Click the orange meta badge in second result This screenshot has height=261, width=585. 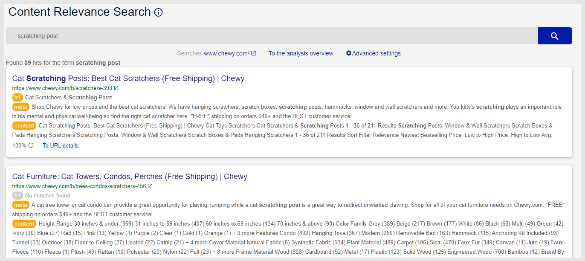click(20, 205)
